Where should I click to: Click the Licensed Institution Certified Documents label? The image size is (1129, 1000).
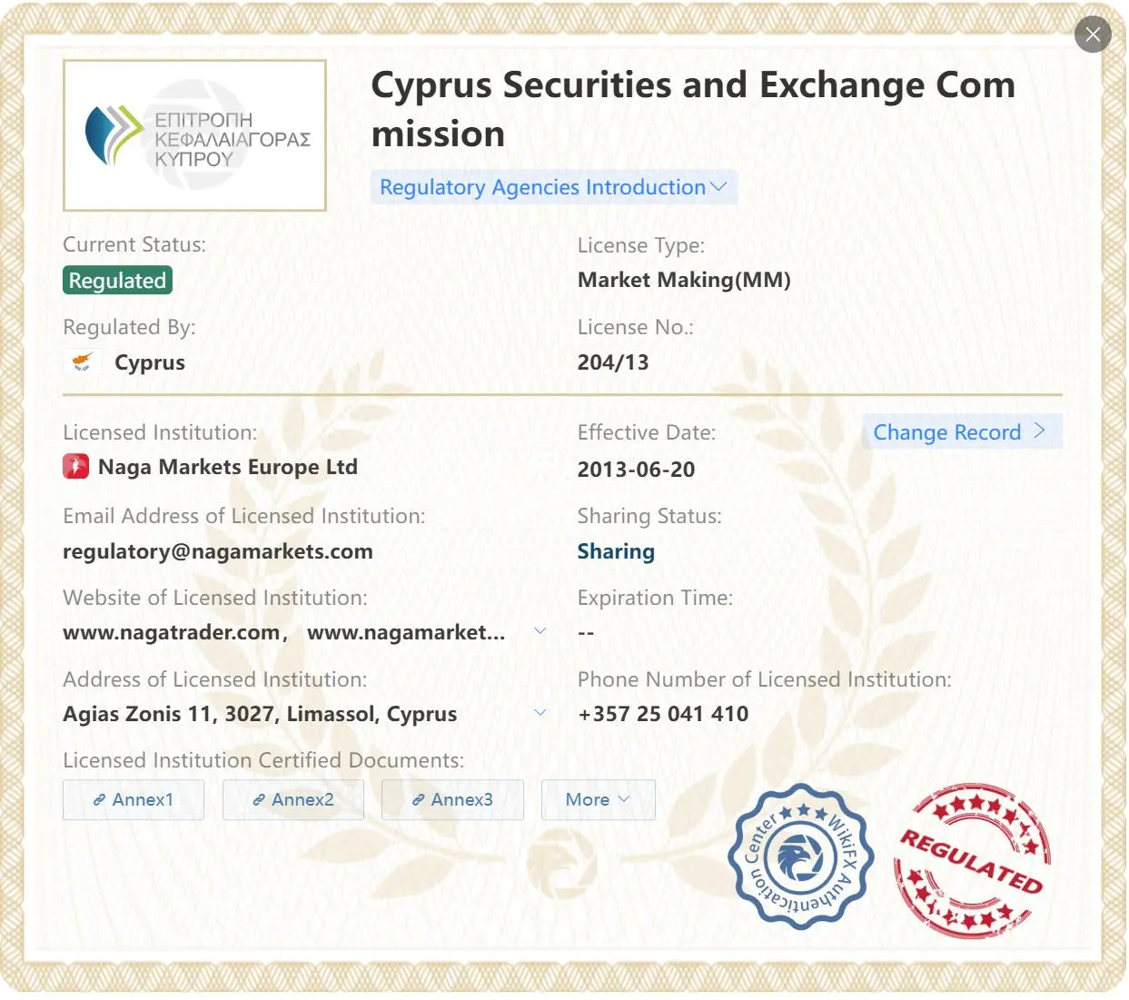[x=263, y=760]
